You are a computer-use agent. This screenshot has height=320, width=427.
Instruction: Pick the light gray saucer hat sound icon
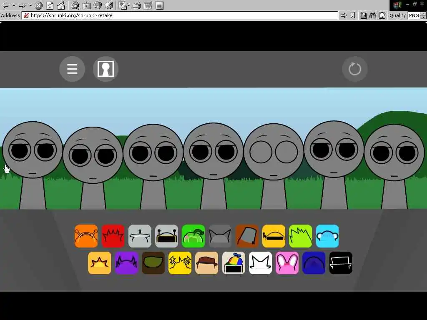[x=140, y=236]
